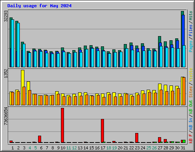This screenshot has width=195, height=152.
Task: Select day 27 on the x-axis
Action: pos(160,148)
